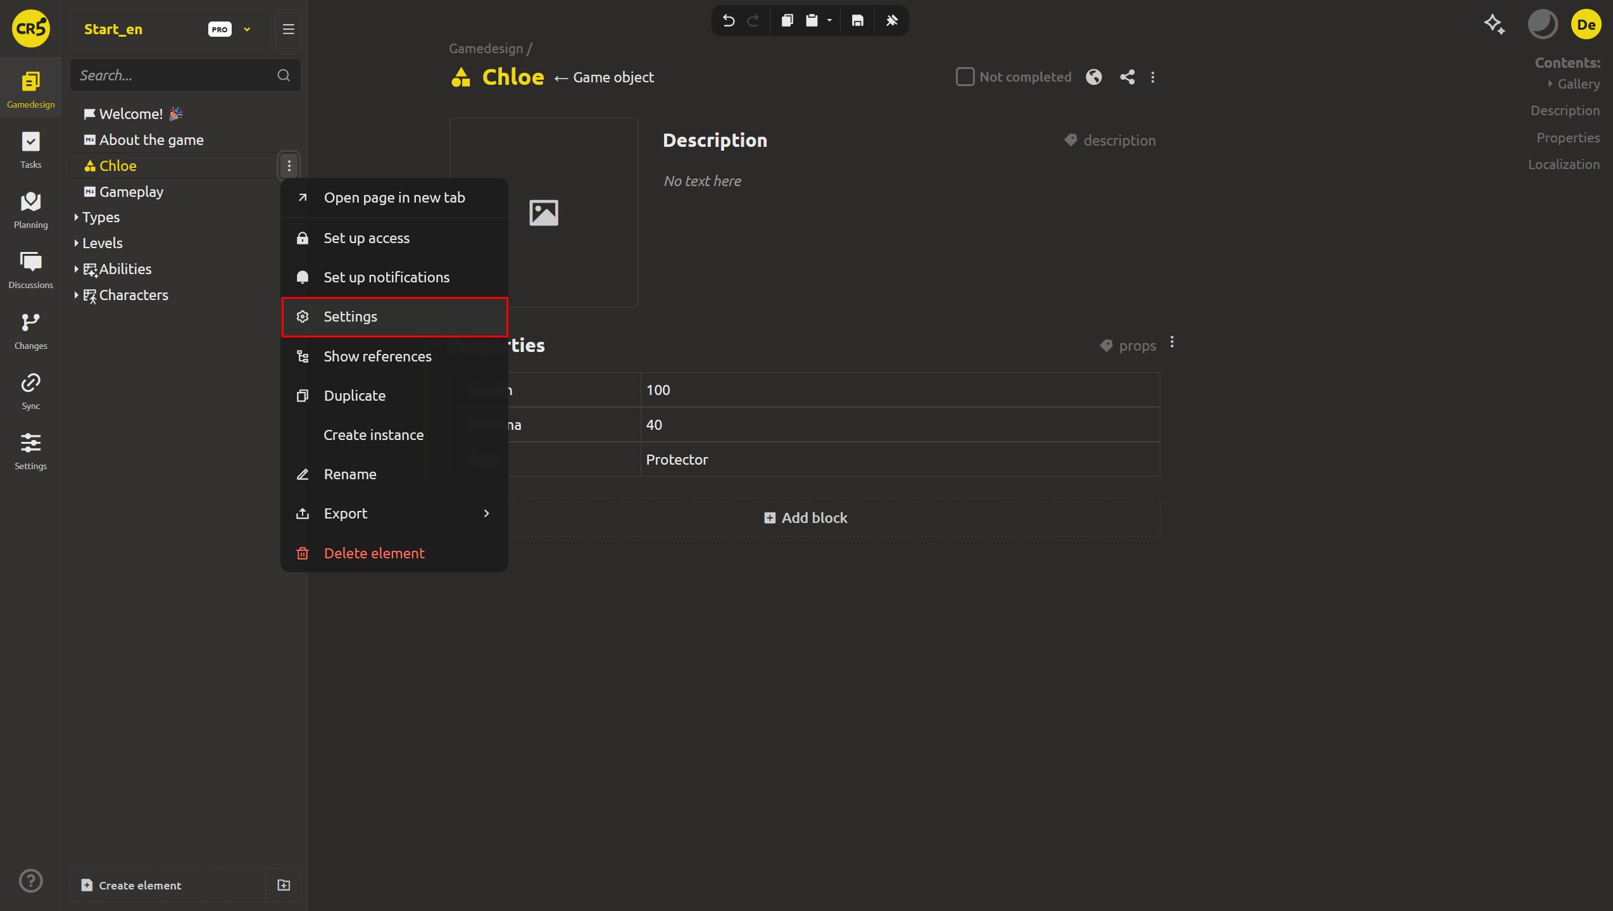This screenshot has height=911, width=1613.
Task: Expand the Characters tree node
Action: point(76,295)
